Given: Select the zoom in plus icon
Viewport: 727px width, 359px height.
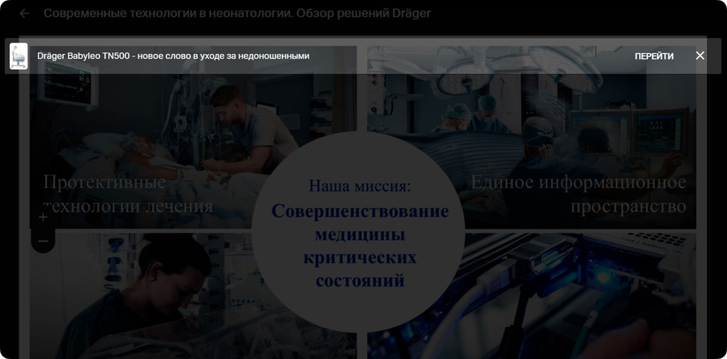Looking at the screenshot, I should click(42, 217).
